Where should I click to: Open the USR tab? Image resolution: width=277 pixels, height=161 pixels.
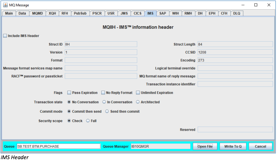pyautogui.click(x=111, y=13)
